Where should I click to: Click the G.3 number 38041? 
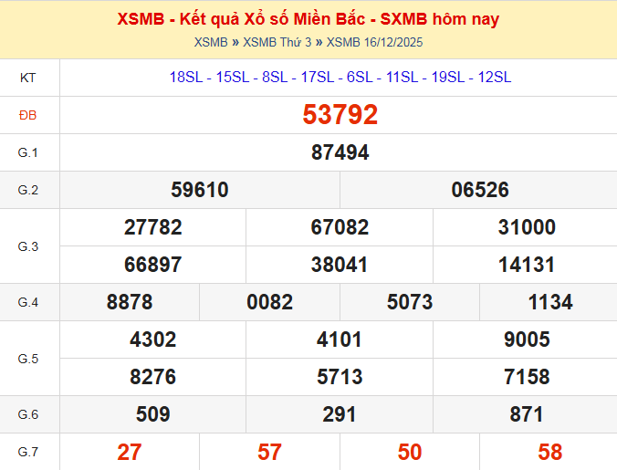point(340,265)
